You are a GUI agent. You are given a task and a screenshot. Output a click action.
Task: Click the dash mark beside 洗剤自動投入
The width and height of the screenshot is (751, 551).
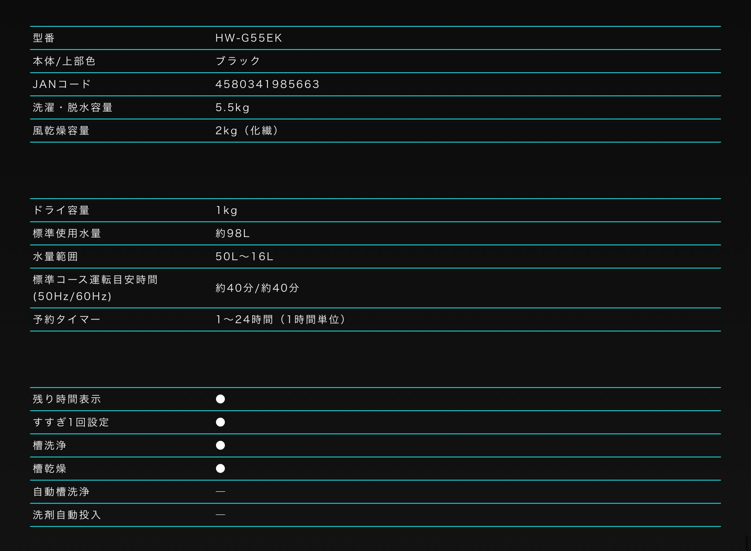coord(220,514)
